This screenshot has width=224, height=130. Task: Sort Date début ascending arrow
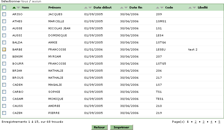pos(86,8)
